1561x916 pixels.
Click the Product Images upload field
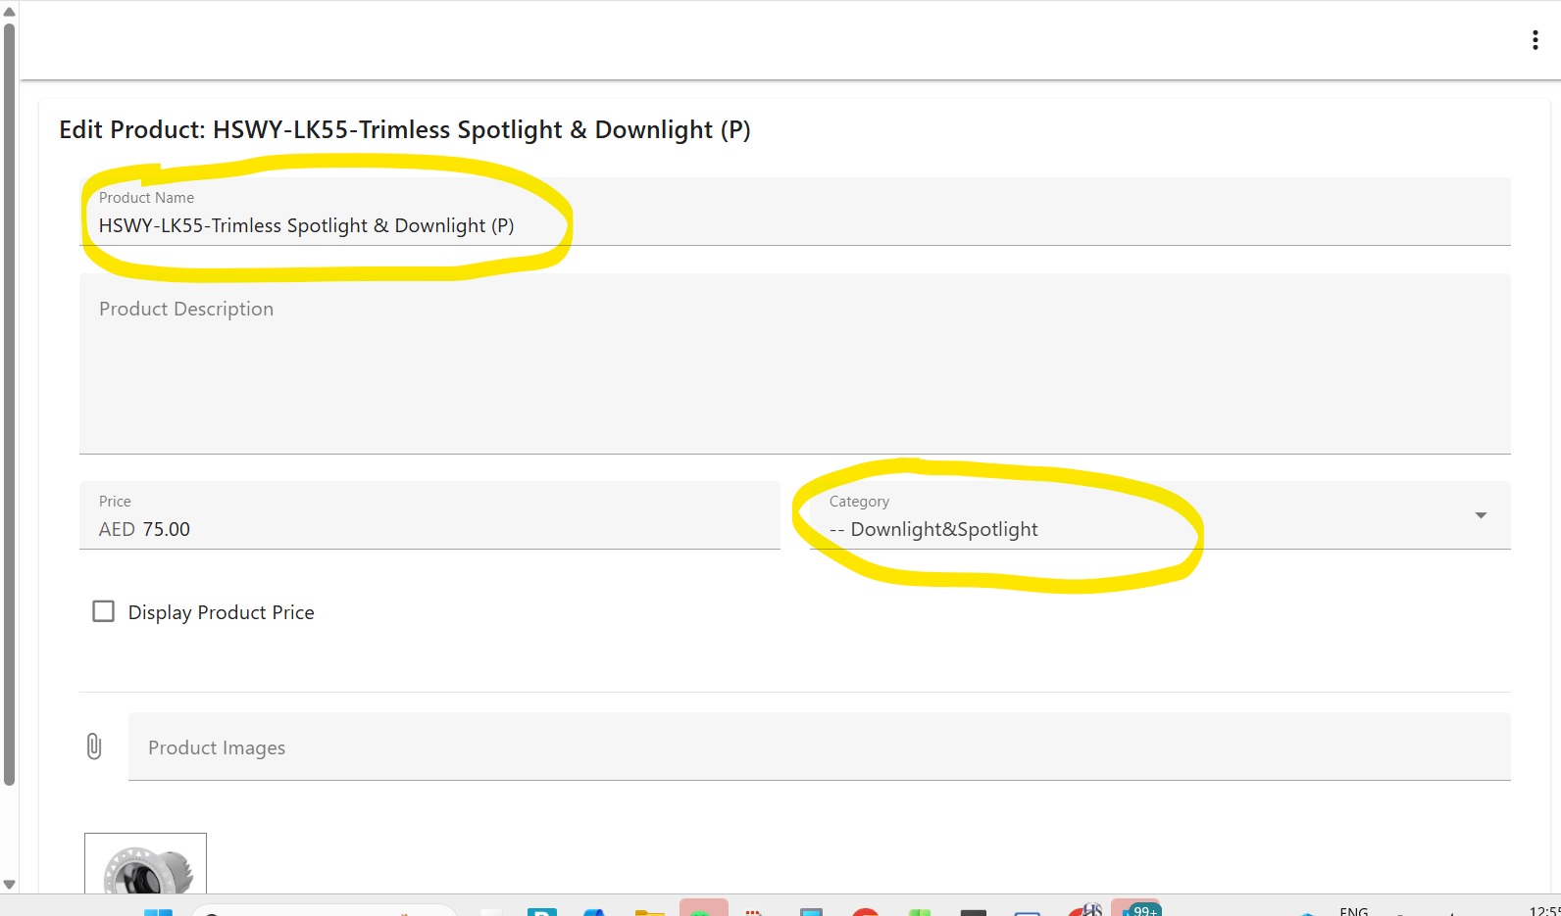click(819, 747)
